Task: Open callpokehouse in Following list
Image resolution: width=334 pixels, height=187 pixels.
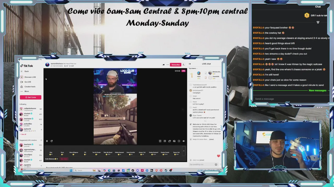Action: point(30,109)
